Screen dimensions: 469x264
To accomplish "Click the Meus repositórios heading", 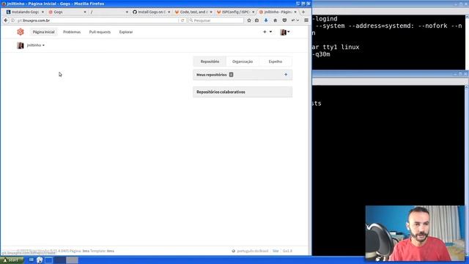I will tap(212, 75).
